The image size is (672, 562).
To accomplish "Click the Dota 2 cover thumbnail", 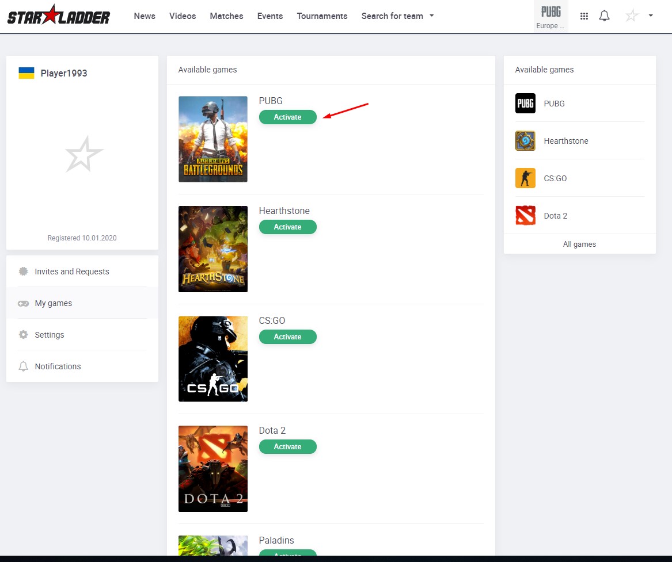I will [212, 469].
